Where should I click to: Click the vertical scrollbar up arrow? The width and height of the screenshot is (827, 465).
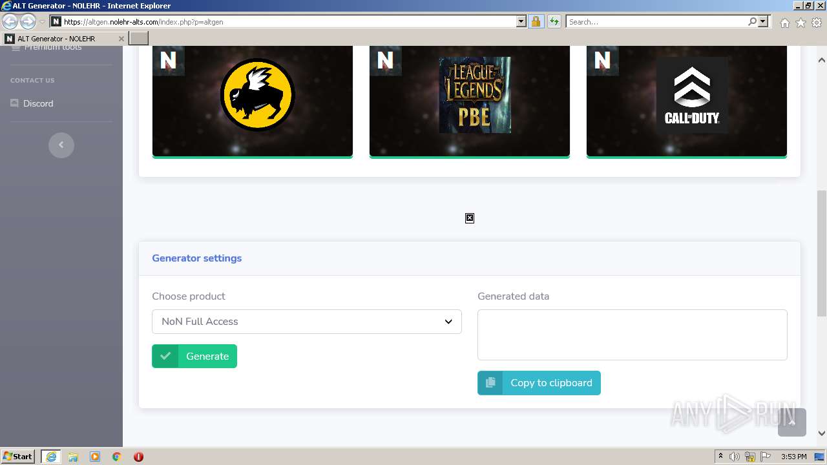[822, 60]
